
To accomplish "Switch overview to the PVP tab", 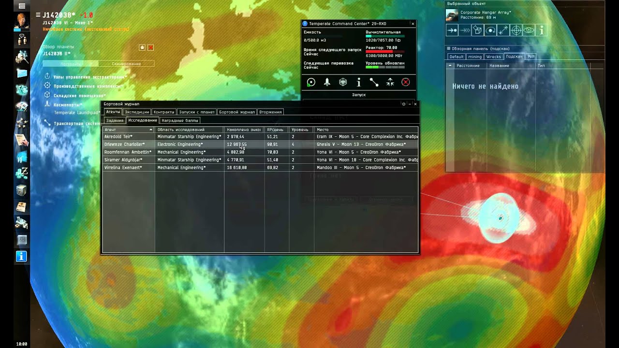I will (531, 57).
